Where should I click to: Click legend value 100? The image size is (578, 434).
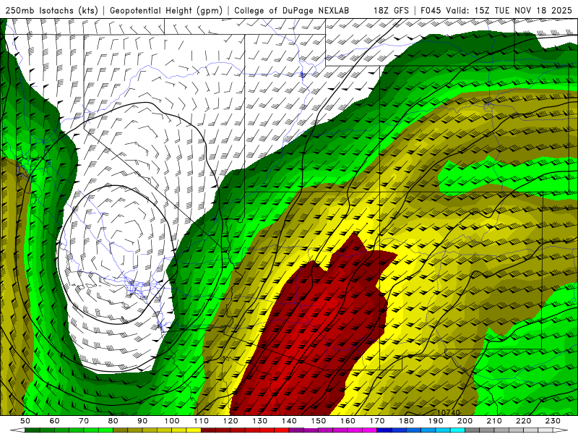coord(172,421)
